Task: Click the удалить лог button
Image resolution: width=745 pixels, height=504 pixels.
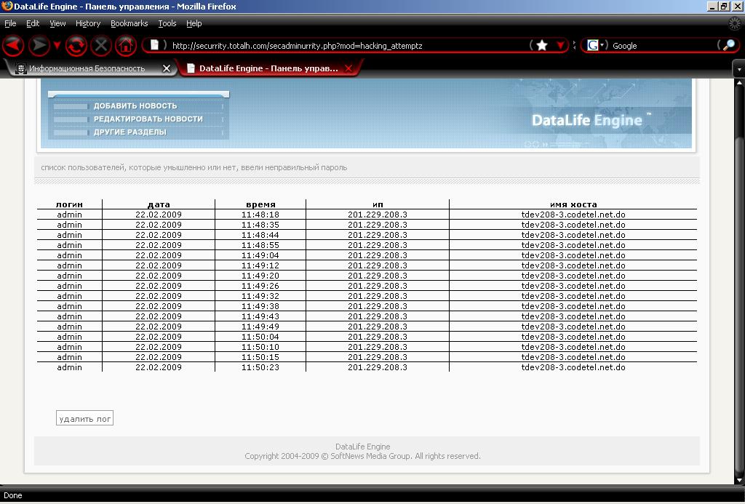Action: click(x=84, y=418)
